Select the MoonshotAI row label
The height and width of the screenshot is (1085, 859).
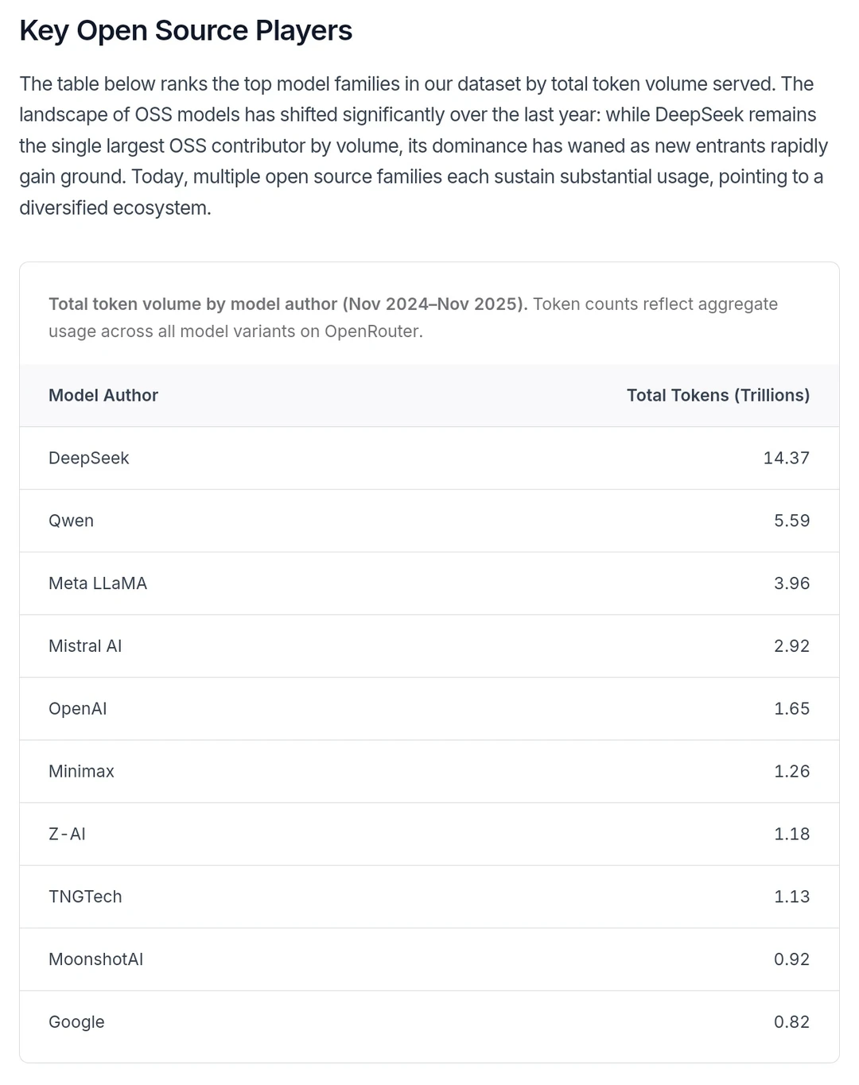95,959
